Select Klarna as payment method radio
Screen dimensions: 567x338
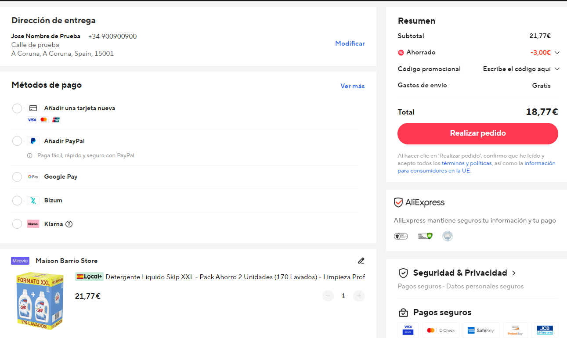pyautogui.click(x=17, y=224)
